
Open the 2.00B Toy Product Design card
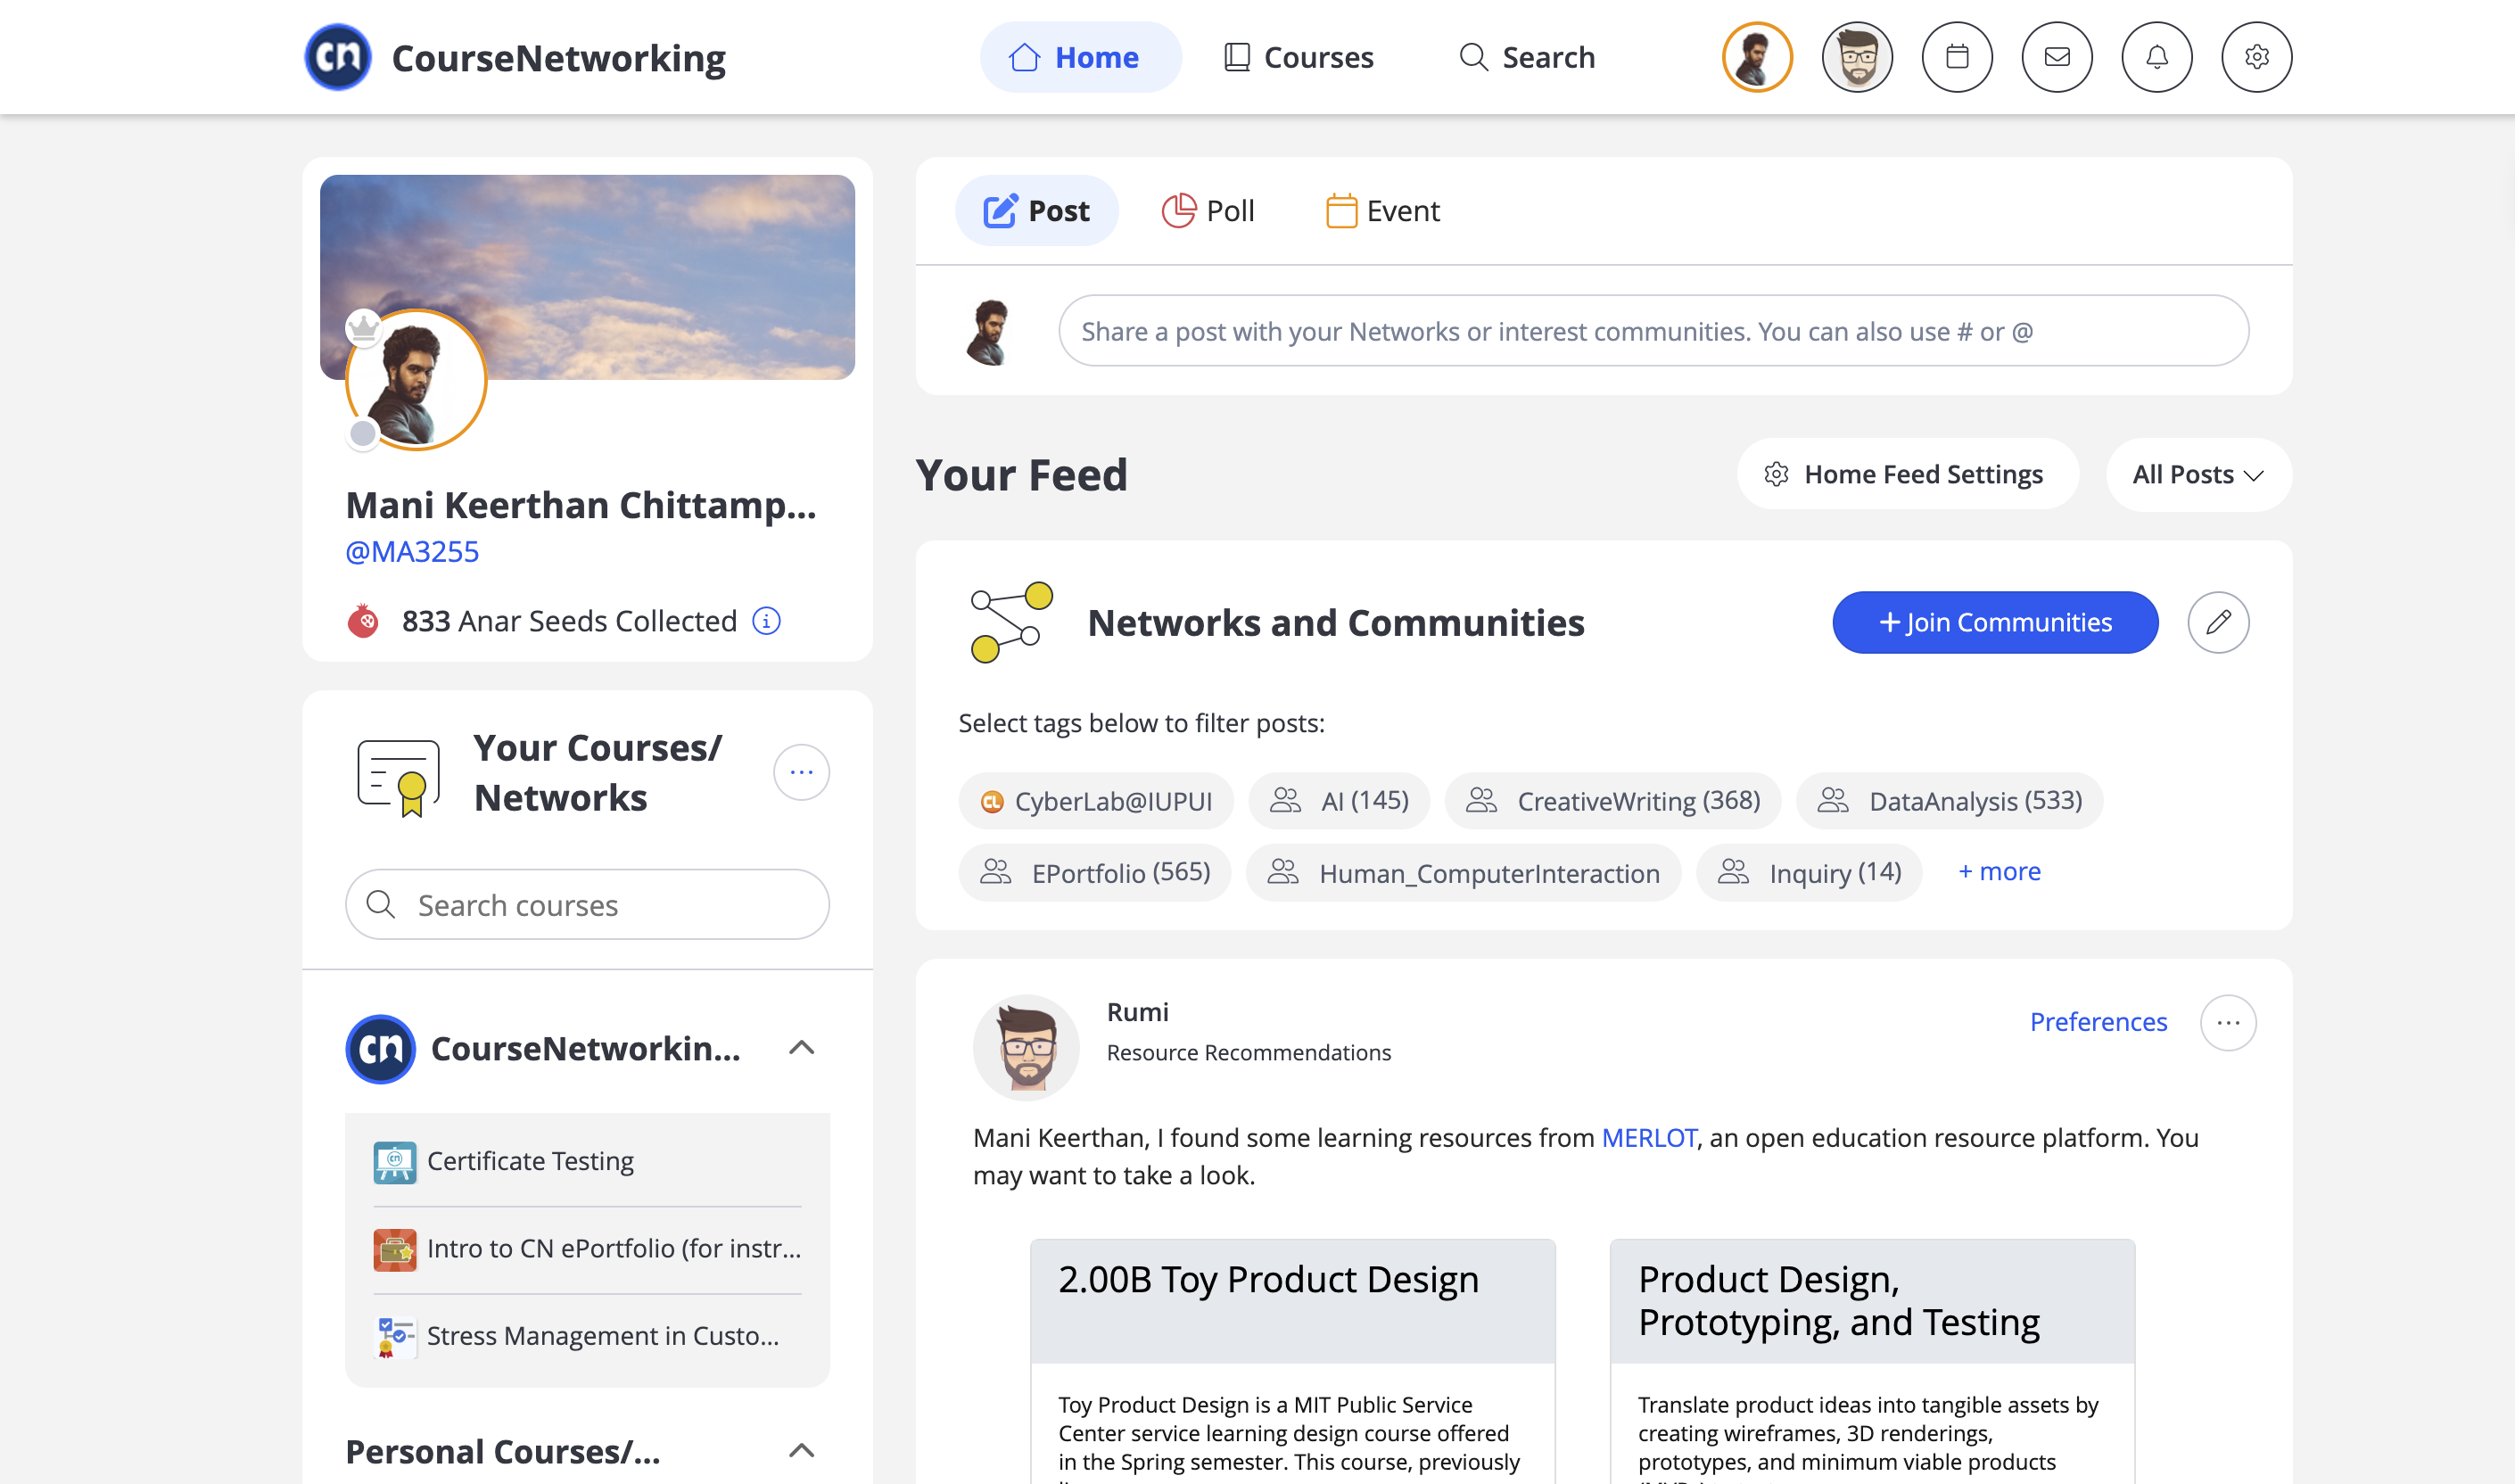pos(1293,1362)
